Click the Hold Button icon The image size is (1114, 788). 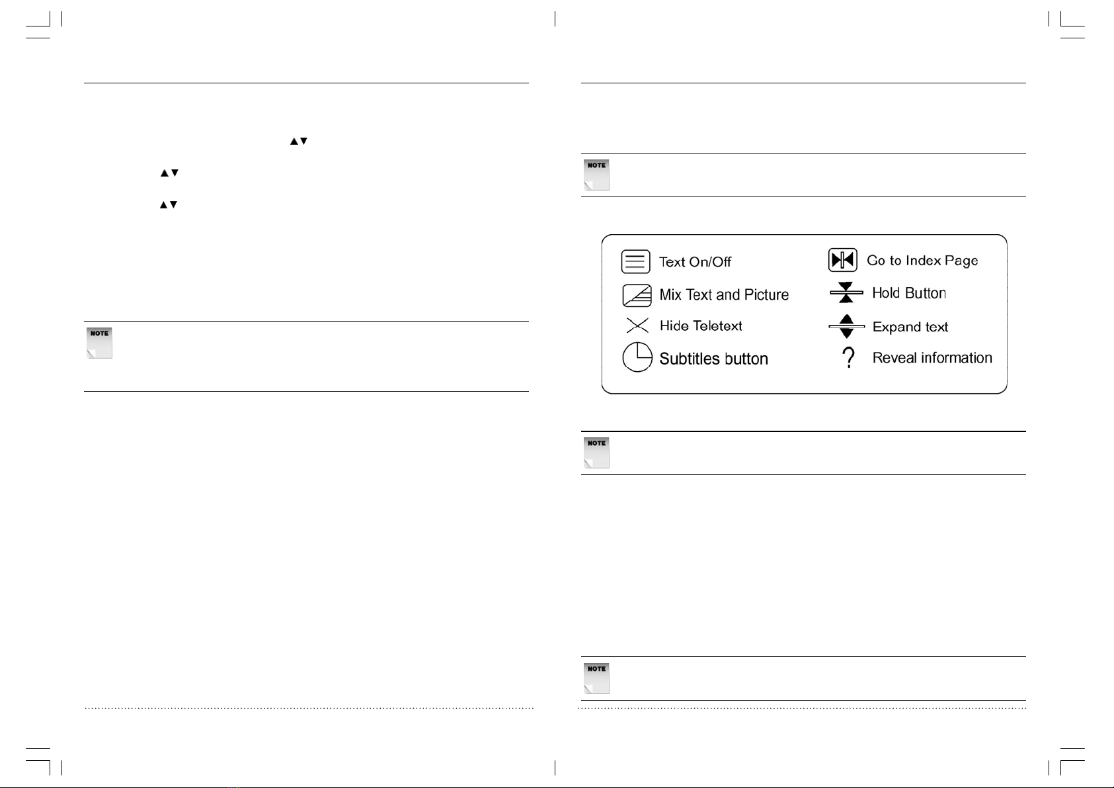click(x=846, y=292)
